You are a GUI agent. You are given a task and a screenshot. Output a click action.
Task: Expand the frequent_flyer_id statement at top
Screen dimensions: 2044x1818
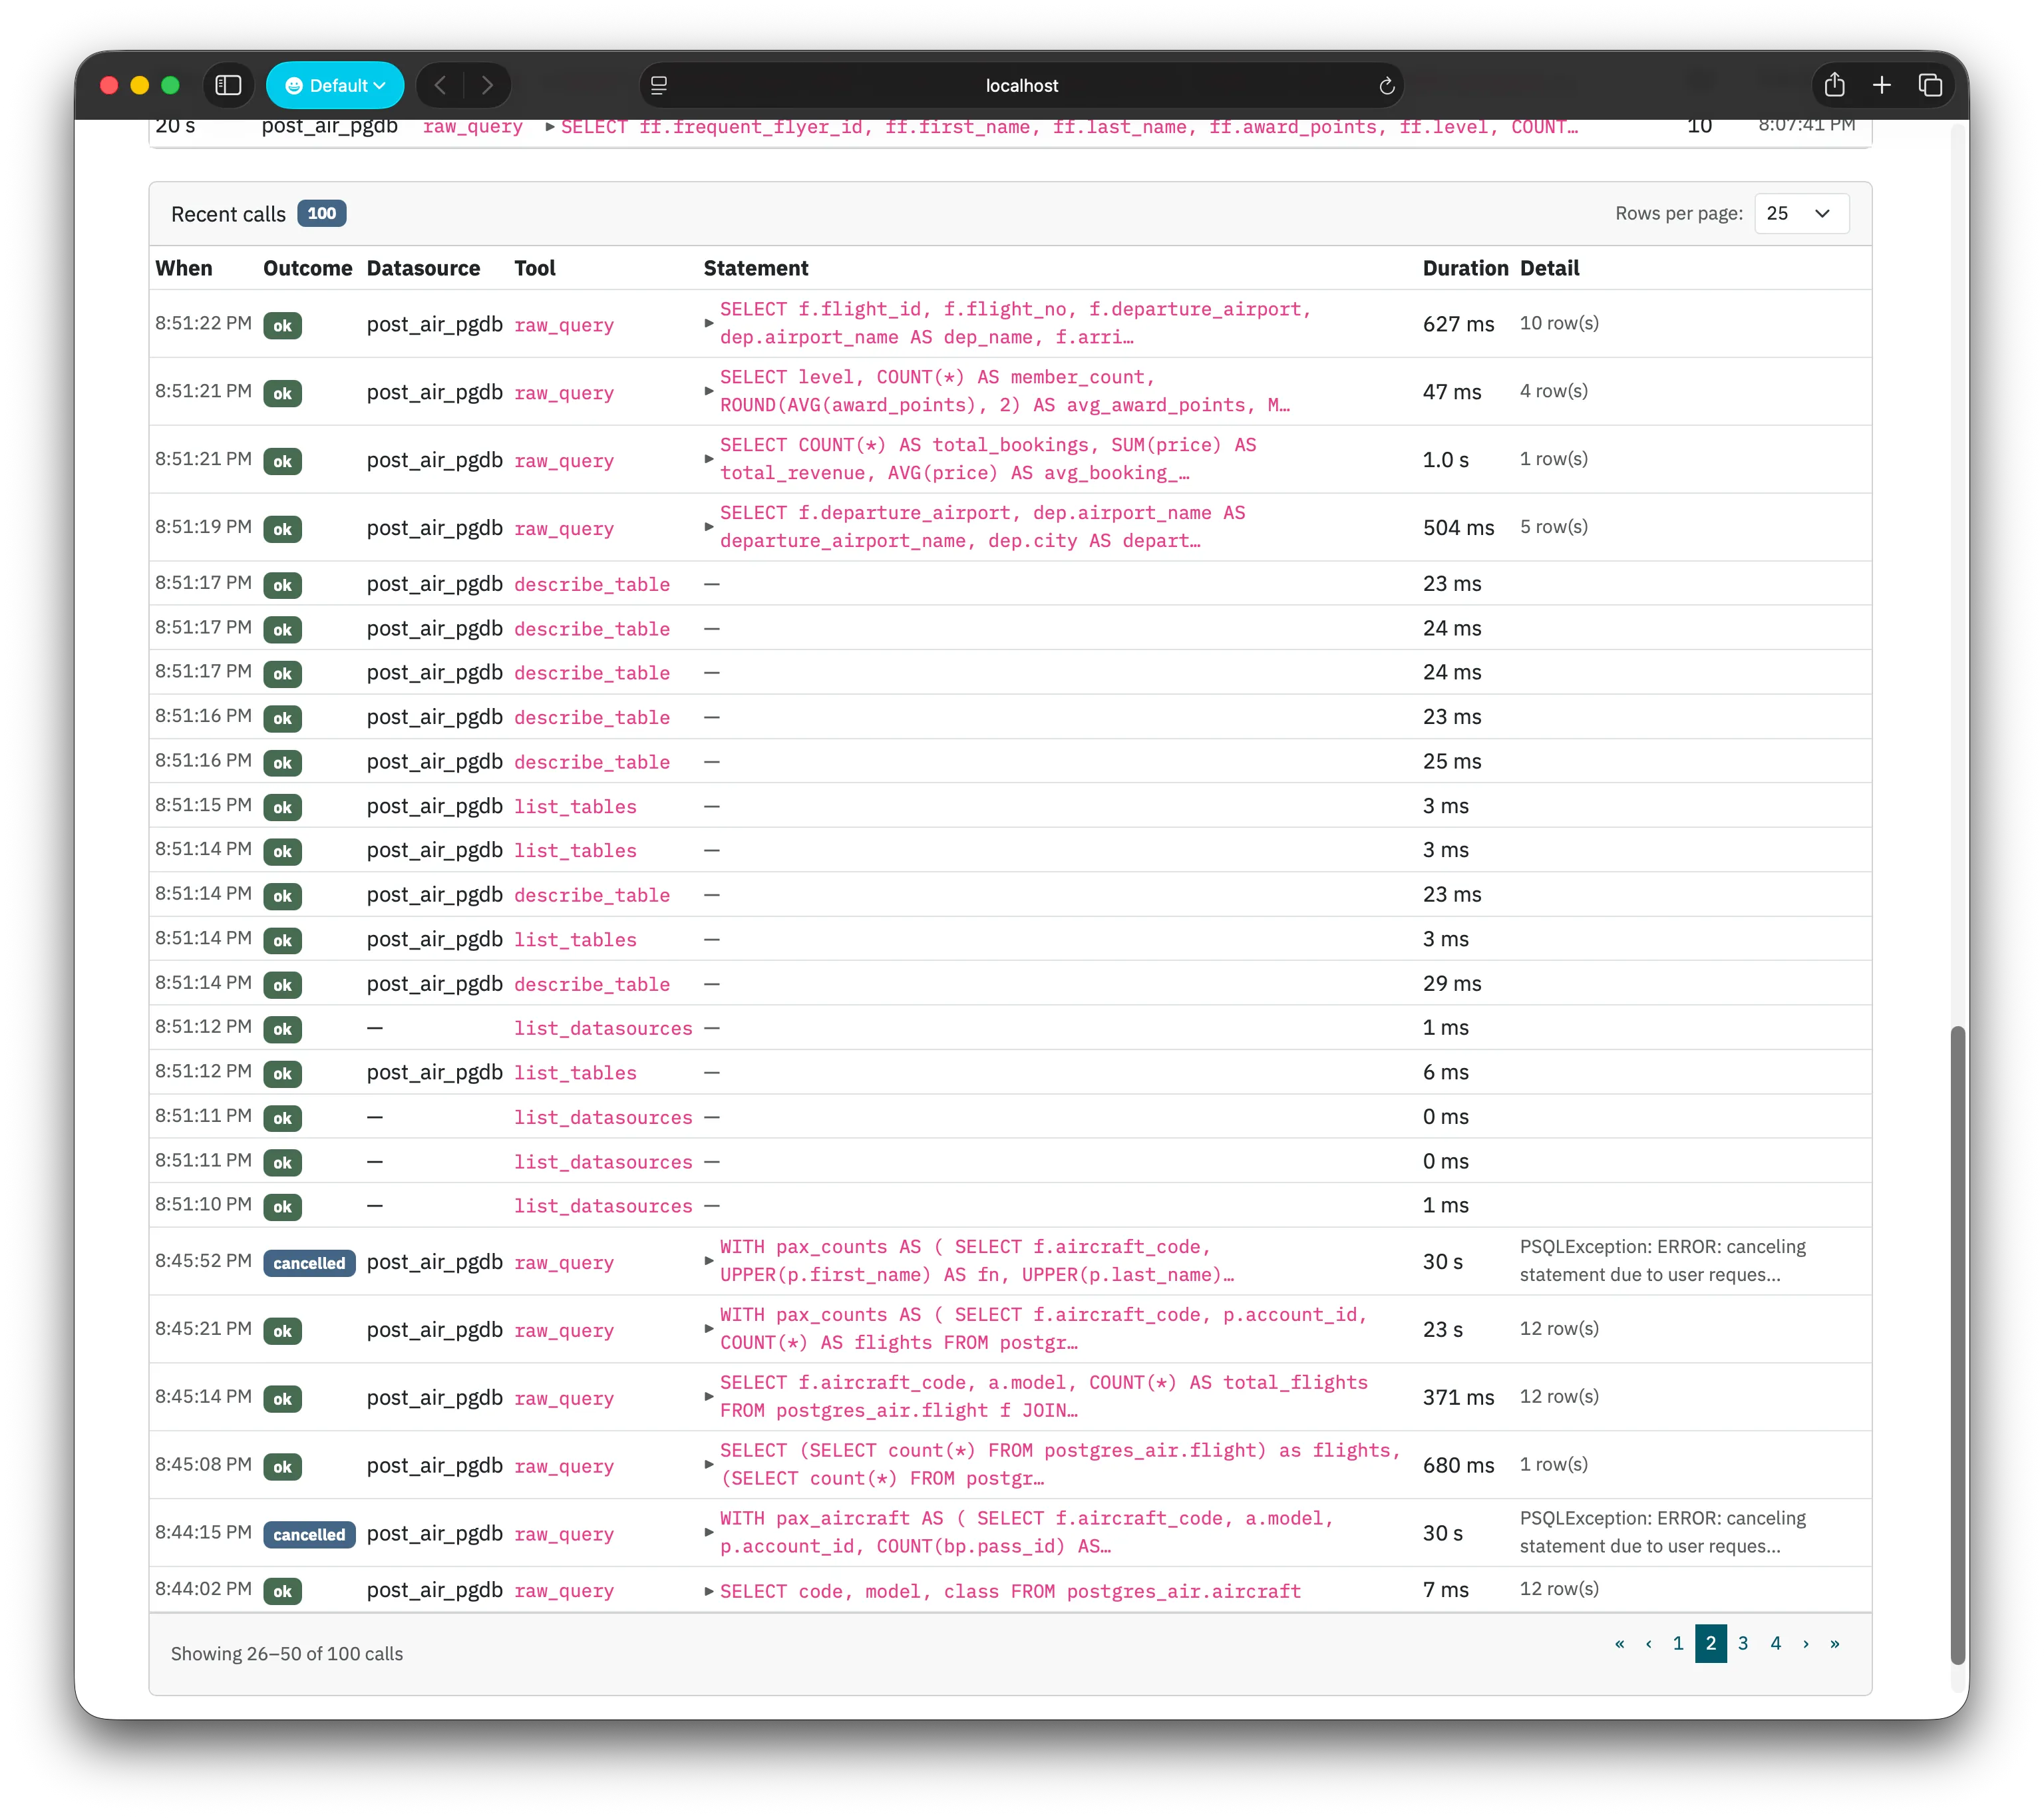click(550, 127)
